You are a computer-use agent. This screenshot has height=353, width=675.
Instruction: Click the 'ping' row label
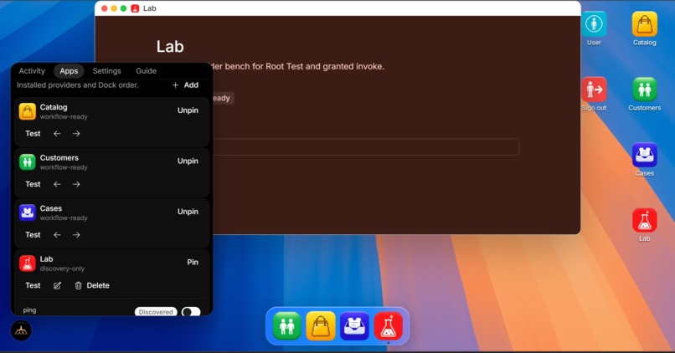[x=29, y=310]
